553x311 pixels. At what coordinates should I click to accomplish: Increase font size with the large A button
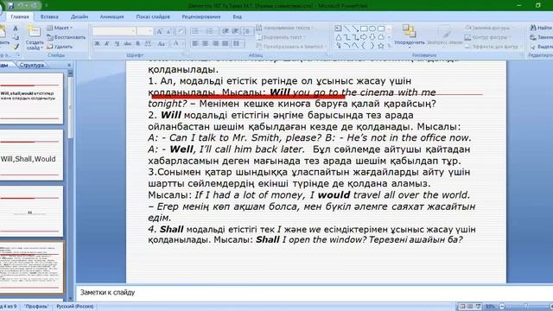pos(160,32)
